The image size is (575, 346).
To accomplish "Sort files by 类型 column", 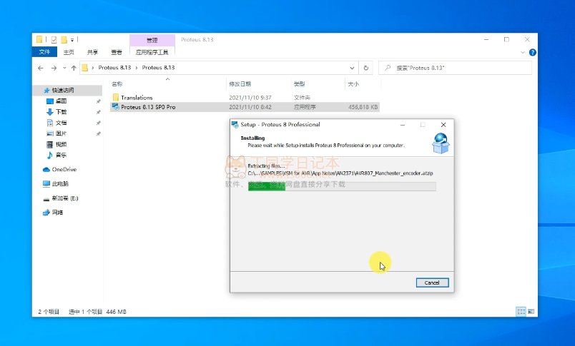I will (x=299, y=84).
